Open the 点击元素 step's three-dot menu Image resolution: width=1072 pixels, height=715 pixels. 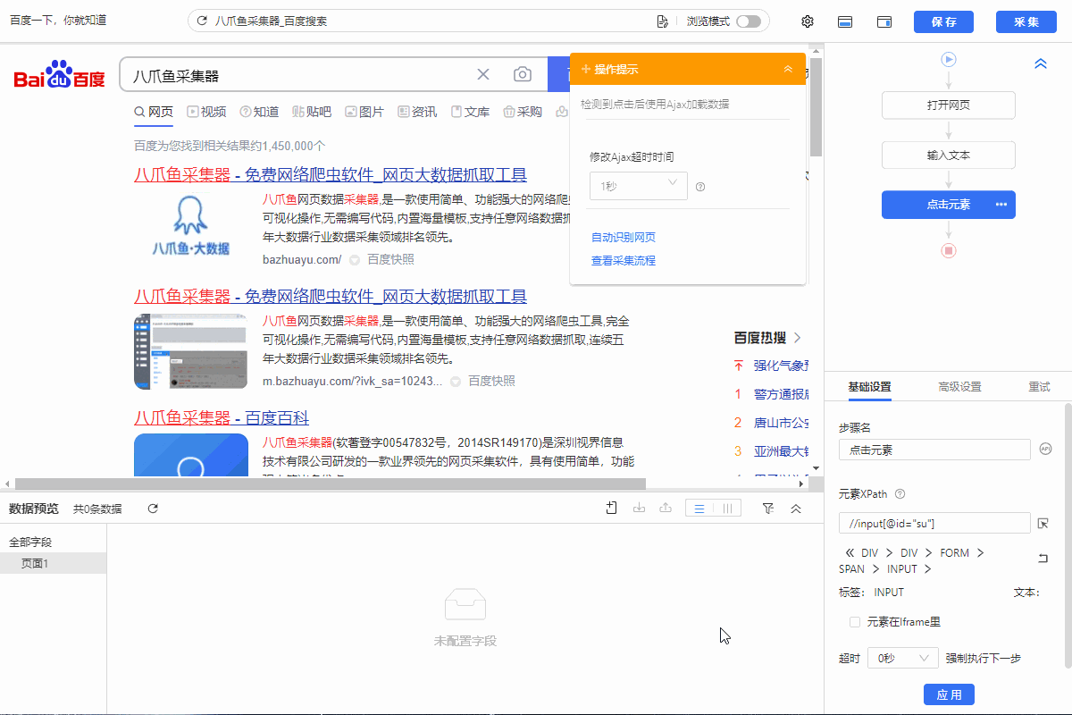(1001, 205)
